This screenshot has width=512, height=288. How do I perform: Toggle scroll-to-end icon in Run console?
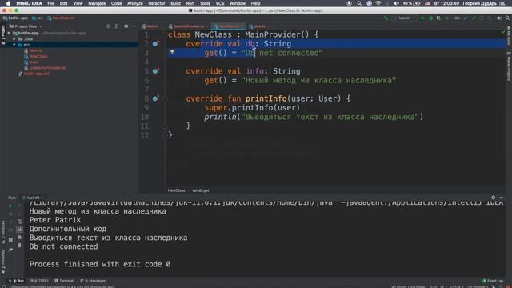click(19, 230)
